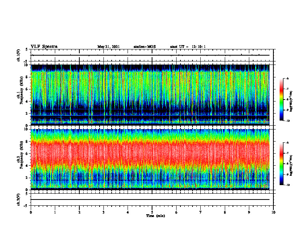The width and height of the screenshot is (308, 238).
Task: Click inside the ch.2 red-band spectrogram panel
Action: coord(150,159)
